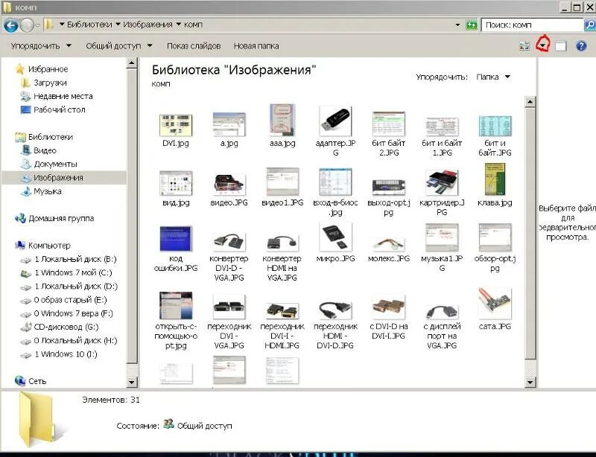Start 'Показ слайдов'

coord(194,46)
